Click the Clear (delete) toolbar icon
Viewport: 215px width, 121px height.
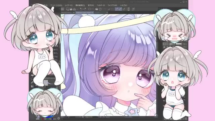89,9
